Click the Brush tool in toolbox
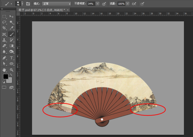This screenshot has width=193, height=137. pyautogui.click(x=11, y=34)
